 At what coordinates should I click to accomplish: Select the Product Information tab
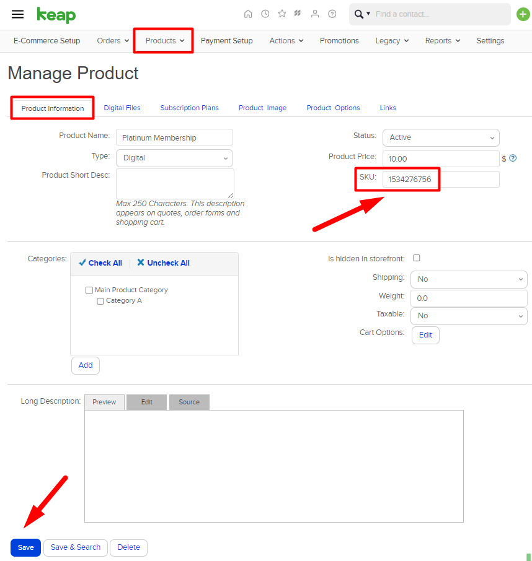pos(53,108)
